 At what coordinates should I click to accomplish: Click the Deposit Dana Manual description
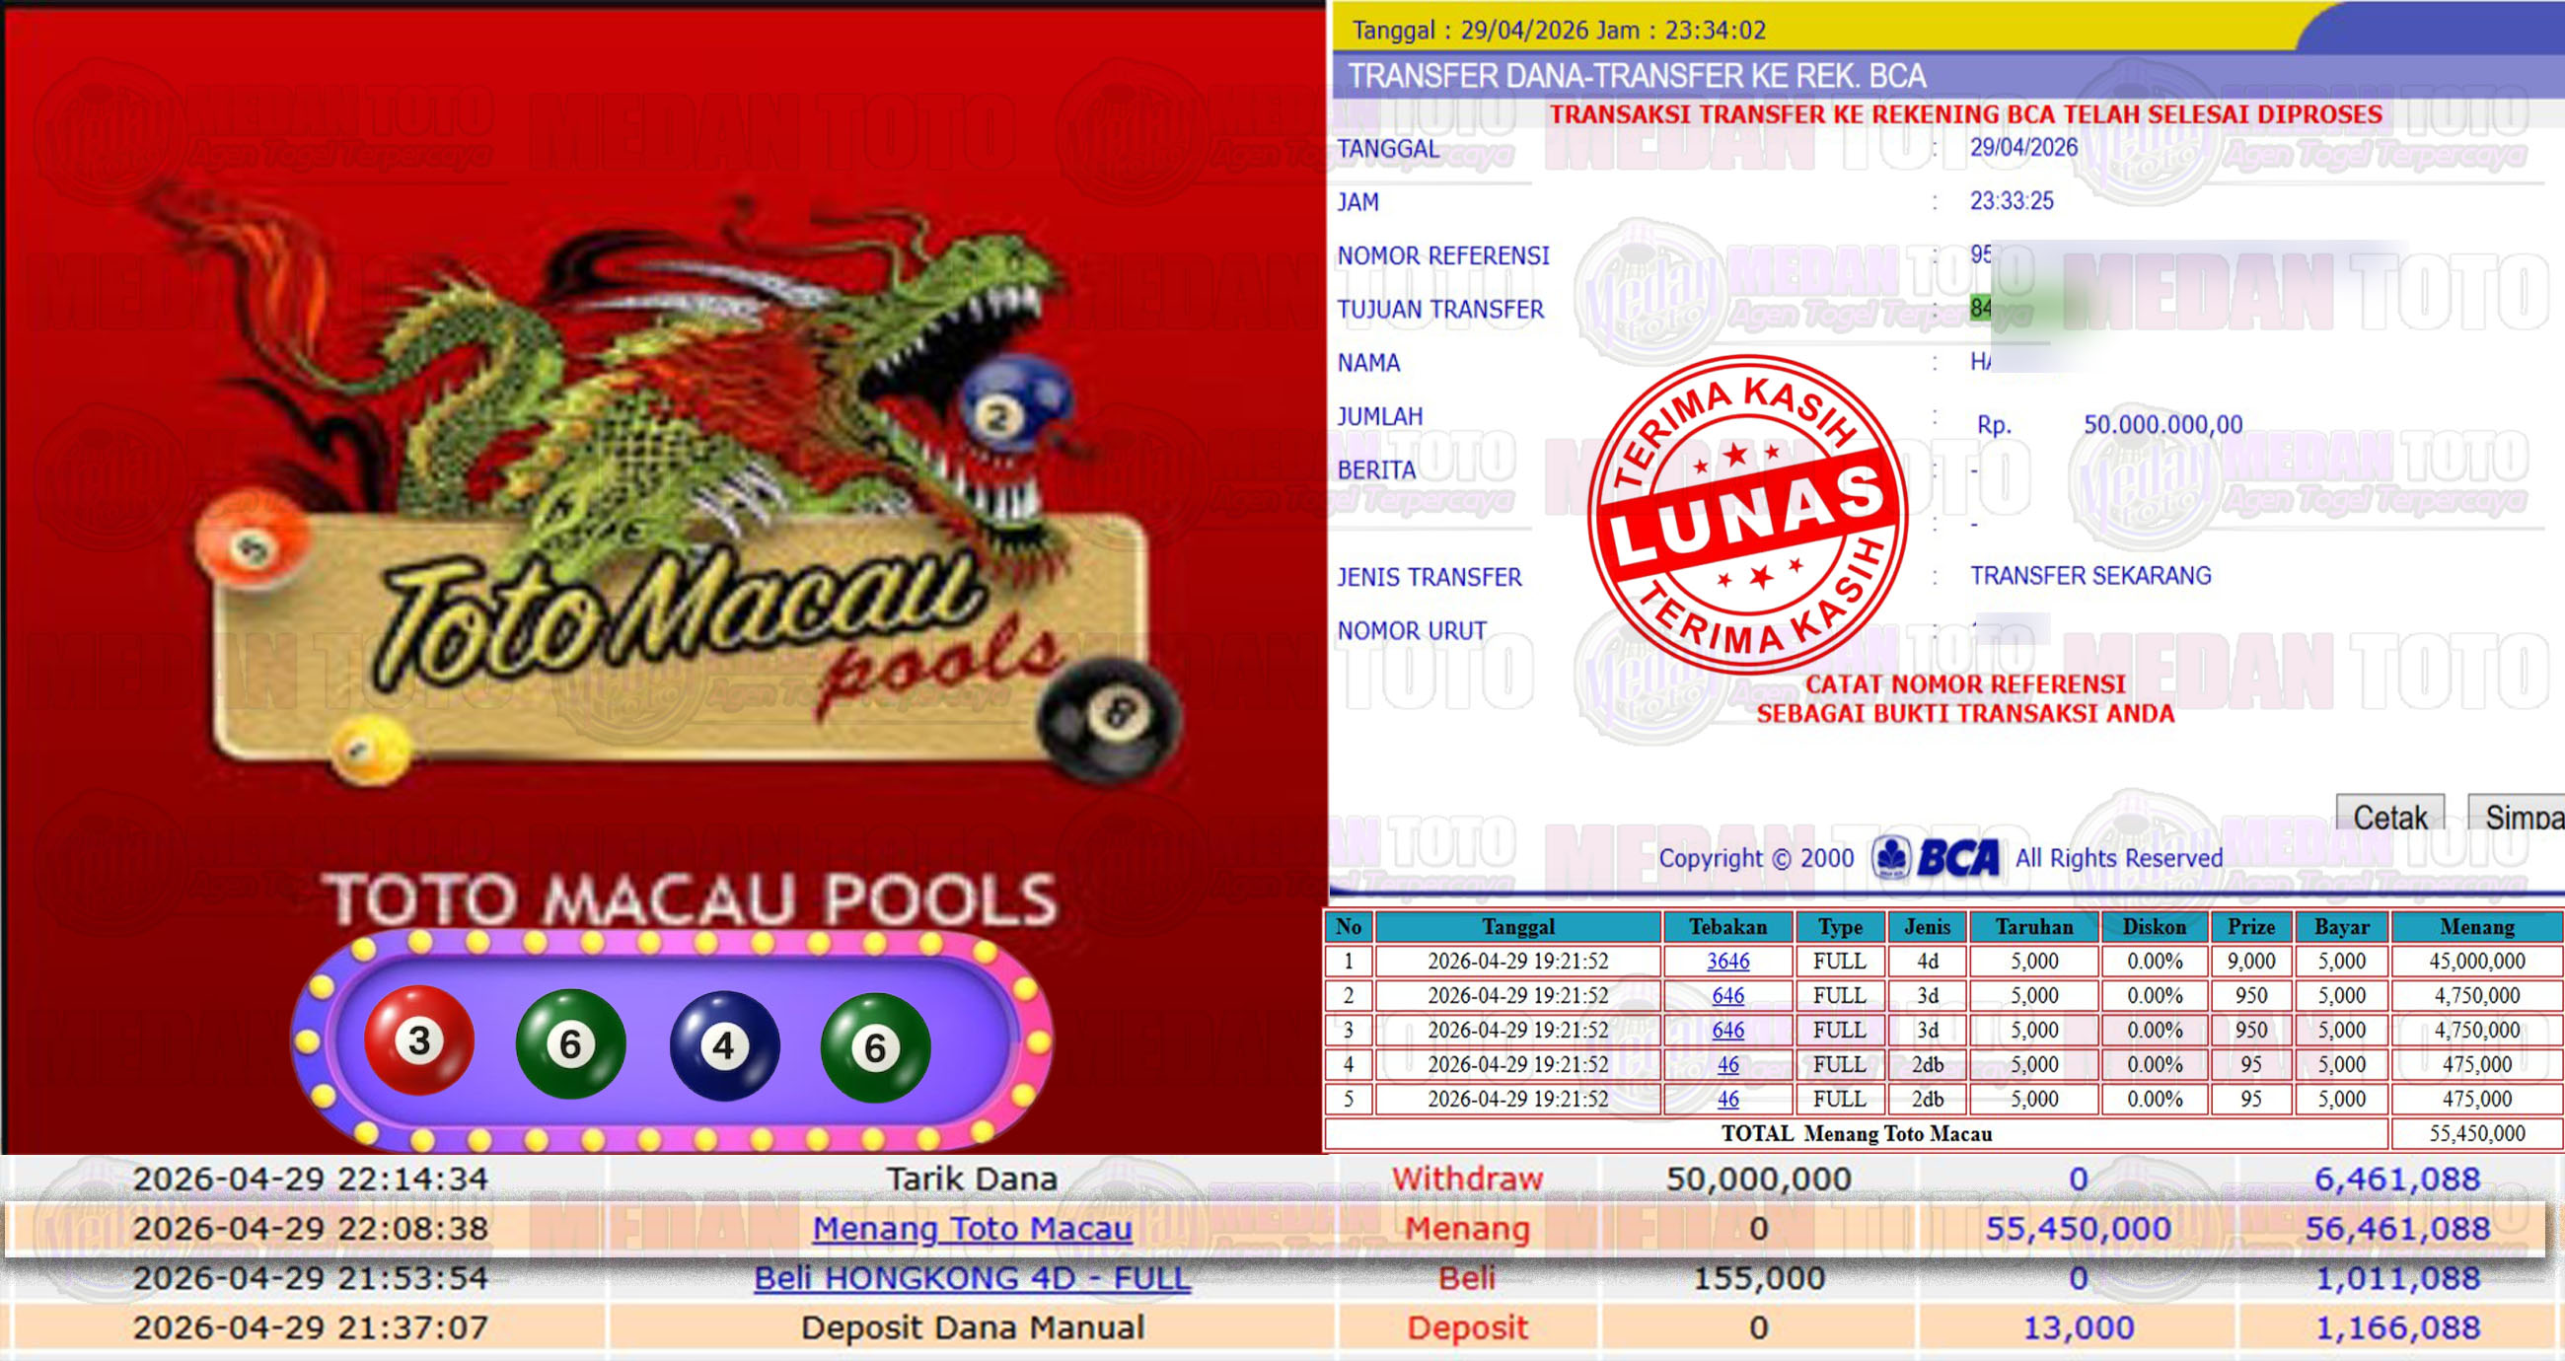pos(972,1328)
